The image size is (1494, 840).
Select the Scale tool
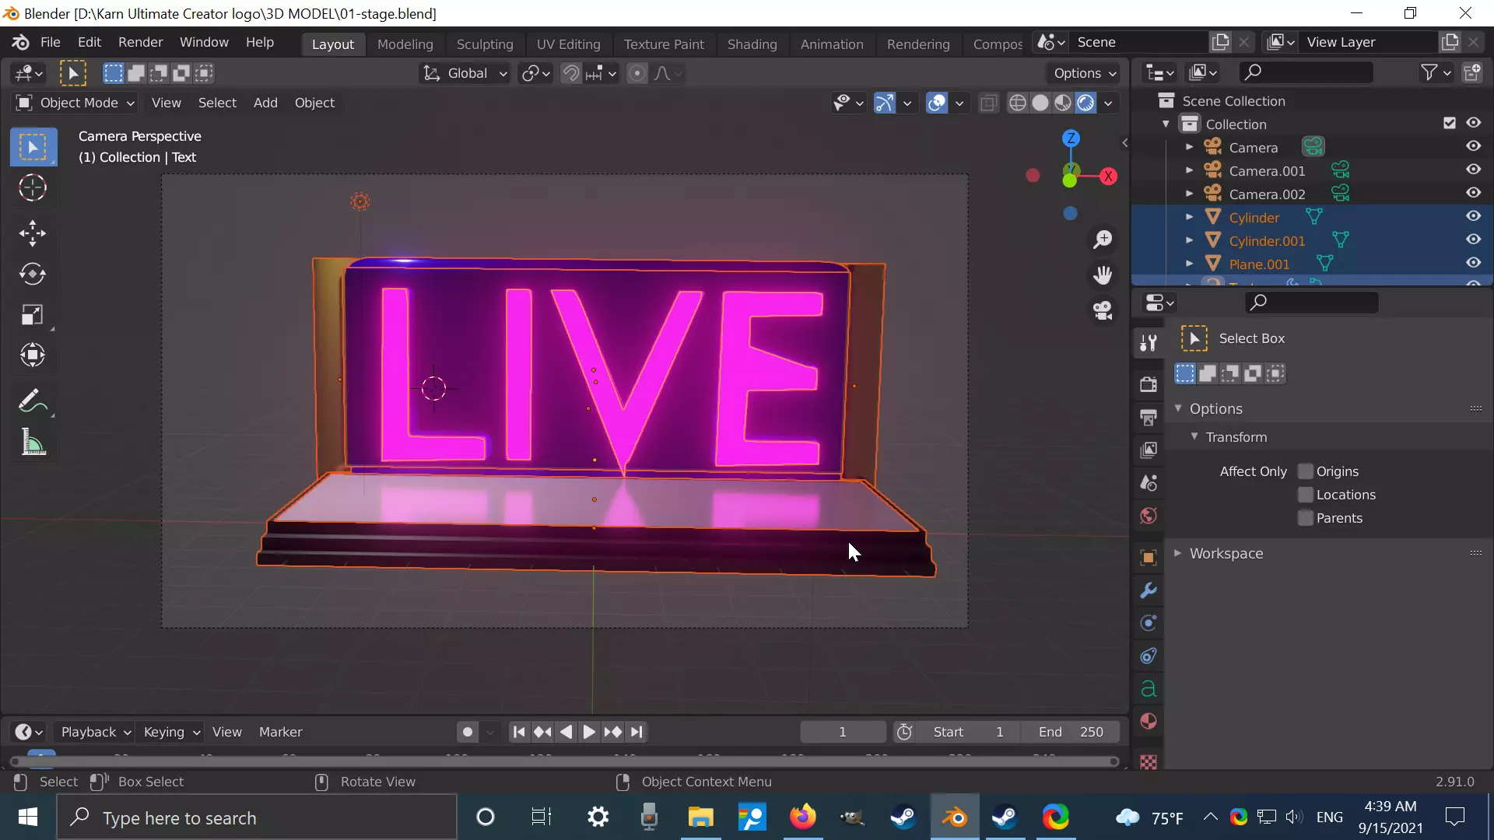point(33,315)
